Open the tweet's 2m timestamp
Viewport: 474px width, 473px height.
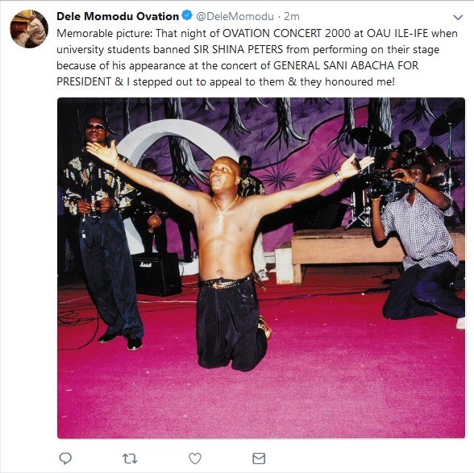pyautogui.click(x=292, y=16)
